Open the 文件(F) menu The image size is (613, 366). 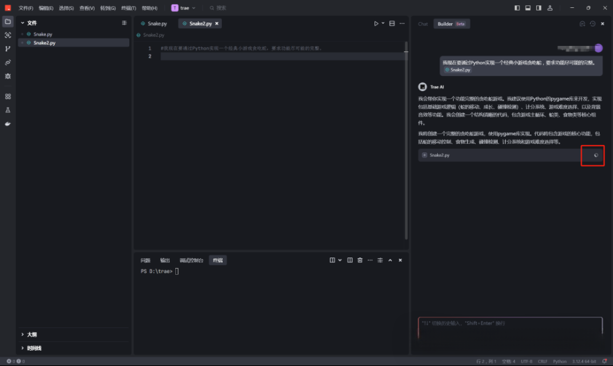click(26, 8)
